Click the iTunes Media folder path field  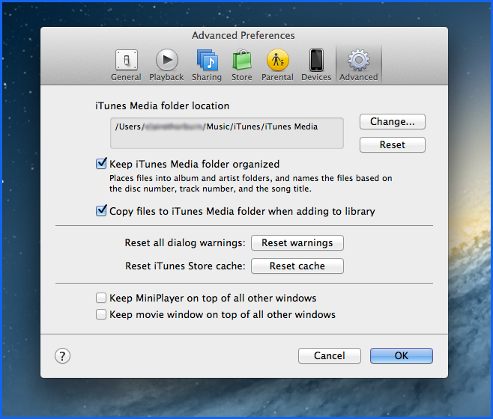pyautogui.click(x=227, y=133)
